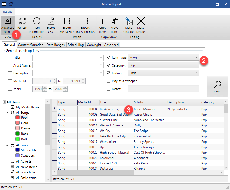230x190 pixels.
Task: Select the Copy Items tool
Action: point(103,25)
